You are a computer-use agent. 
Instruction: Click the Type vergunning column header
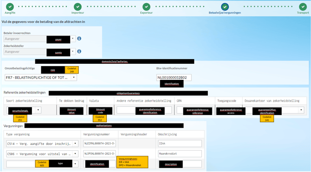coord(18,134)
